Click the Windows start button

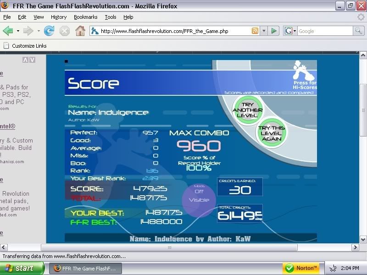point(22,268)
